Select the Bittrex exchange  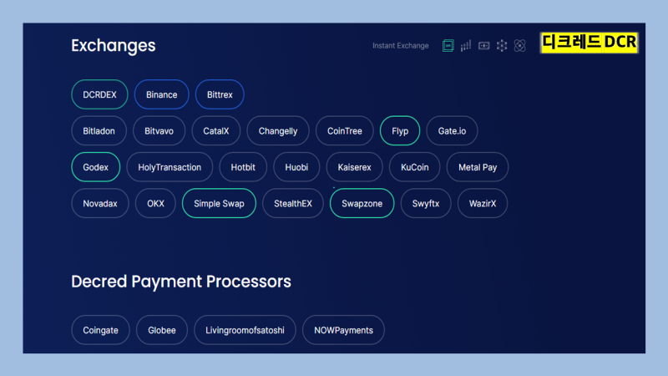pos(220,94)
